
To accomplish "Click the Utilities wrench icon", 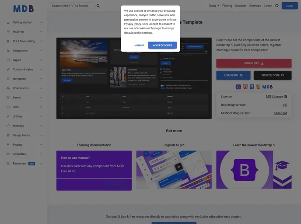I will pos(8,116).
